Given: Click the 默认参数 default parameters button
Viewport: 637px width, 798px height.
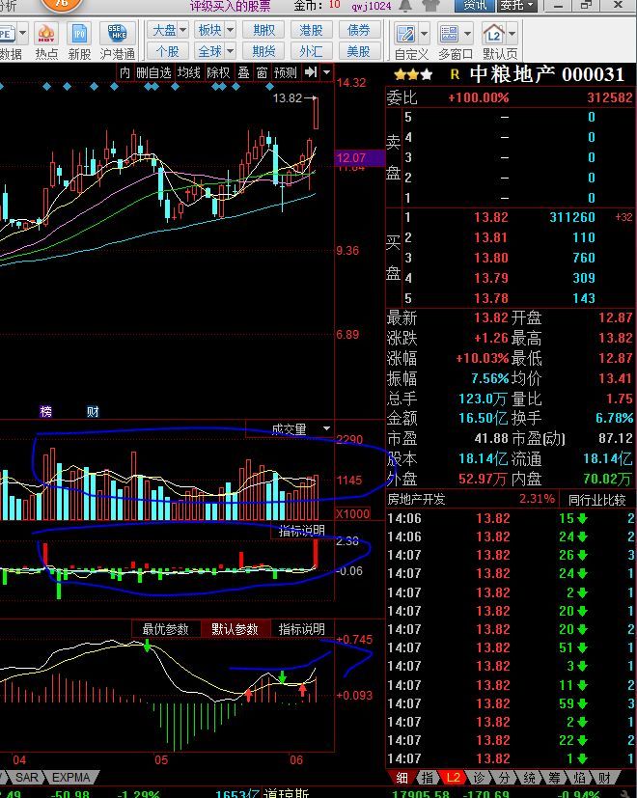Looking at the screenshot, I should pos(235,629).
